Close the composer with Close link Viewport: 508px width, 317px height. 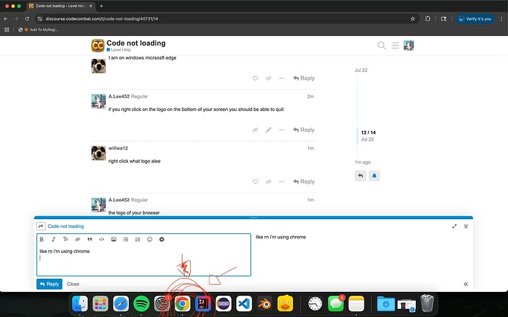73,284
